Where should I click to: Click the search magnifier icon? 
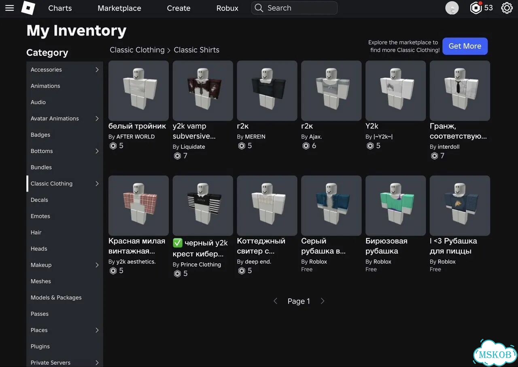point(259,8)
